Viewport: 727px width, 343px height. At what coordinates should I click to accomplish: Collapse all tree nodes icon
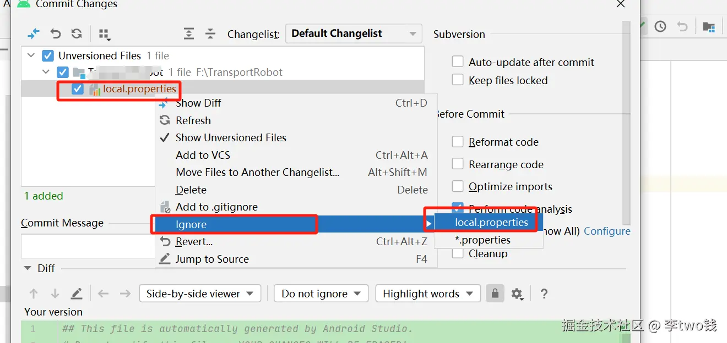pyautogui.click(x=210, y=34)
